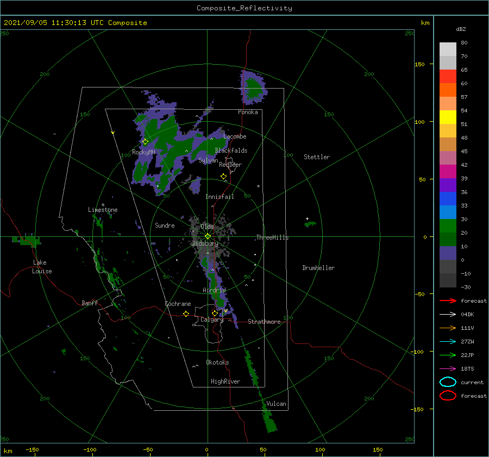Image resolution: width=489 pixels, height=457 pixels.
Task: Click the Okotoks label
Action: click(x=217, y=362)
